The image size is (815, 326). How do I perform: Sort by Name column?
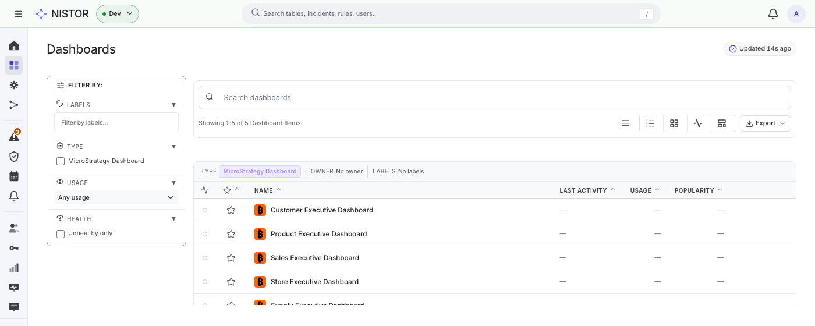[x=268, y=190]
